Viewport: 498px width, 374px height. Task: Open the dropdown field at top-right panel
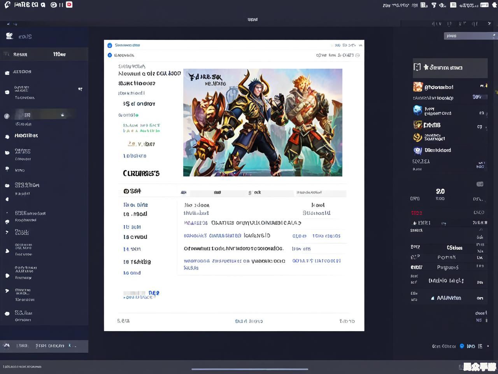470,36
